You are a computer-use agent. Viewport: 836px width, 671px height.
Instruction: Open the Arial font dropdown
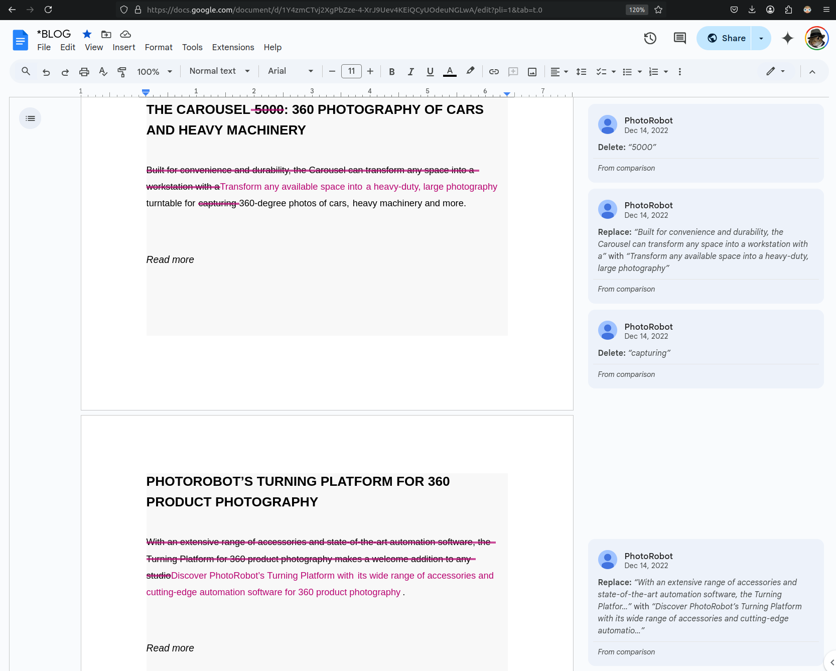[291, 71]
